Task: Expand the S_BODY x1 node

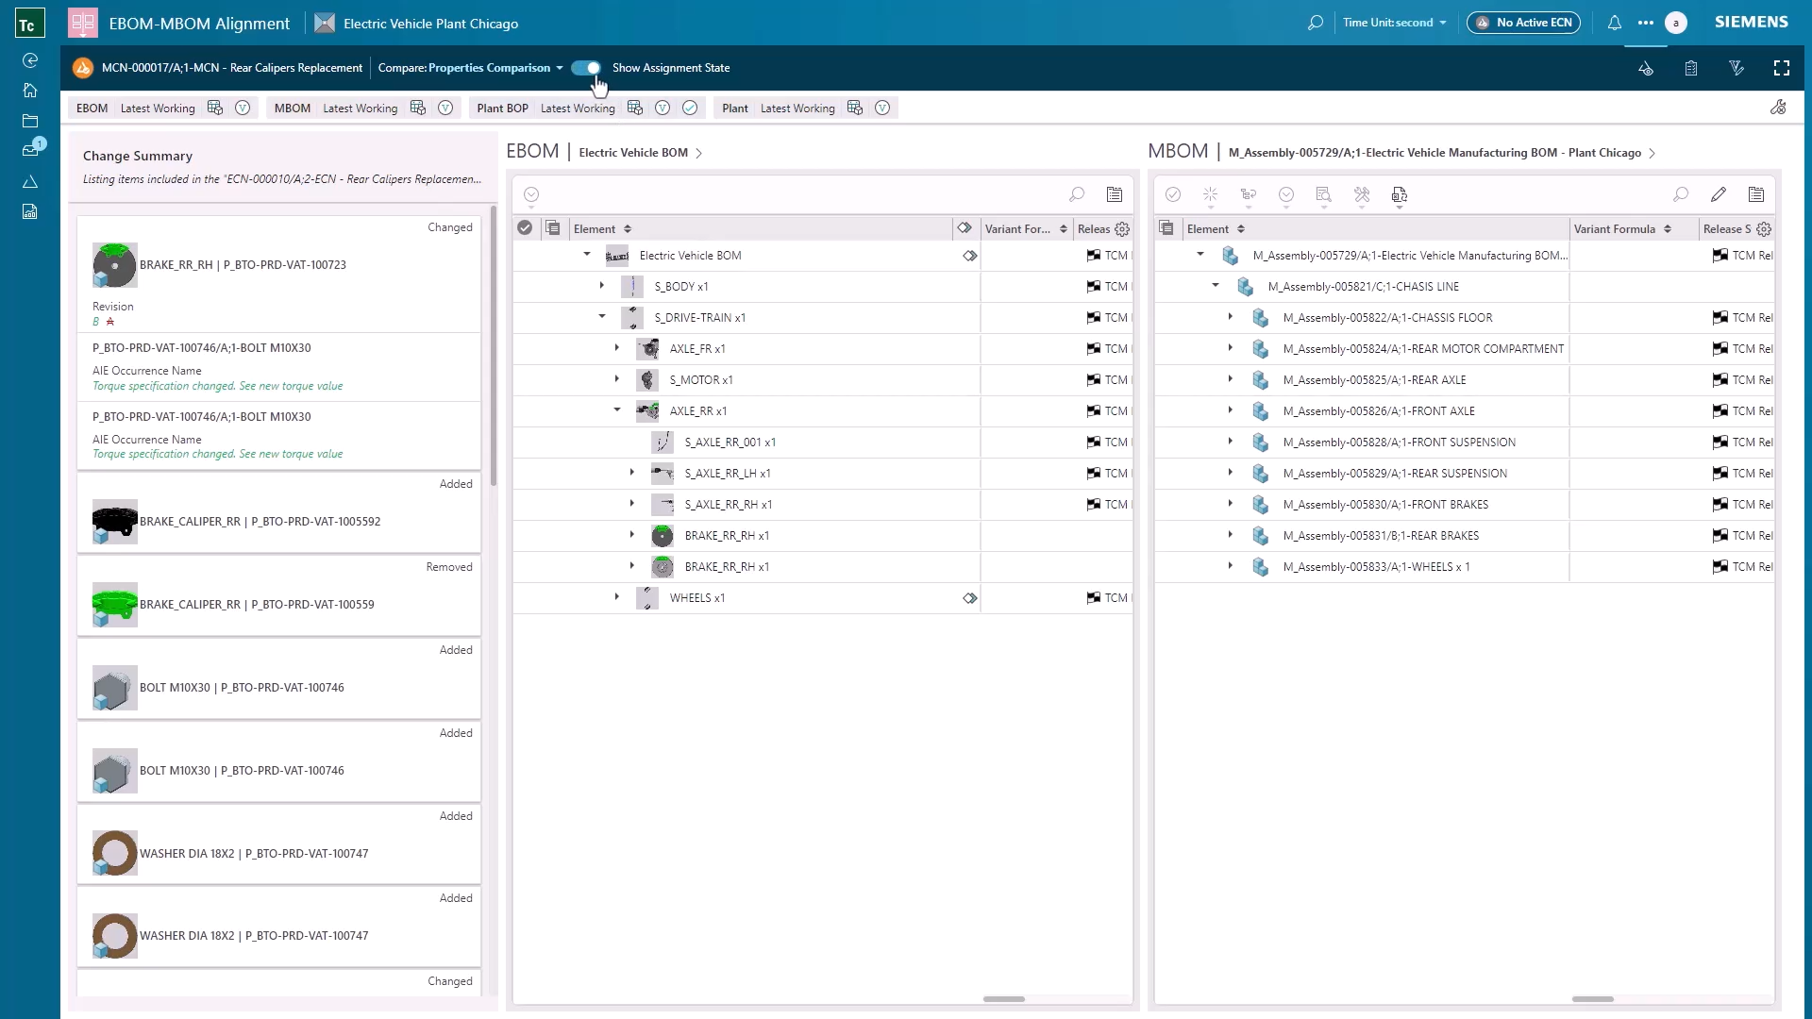Action: pyautogui.click(x=602, y=286)
